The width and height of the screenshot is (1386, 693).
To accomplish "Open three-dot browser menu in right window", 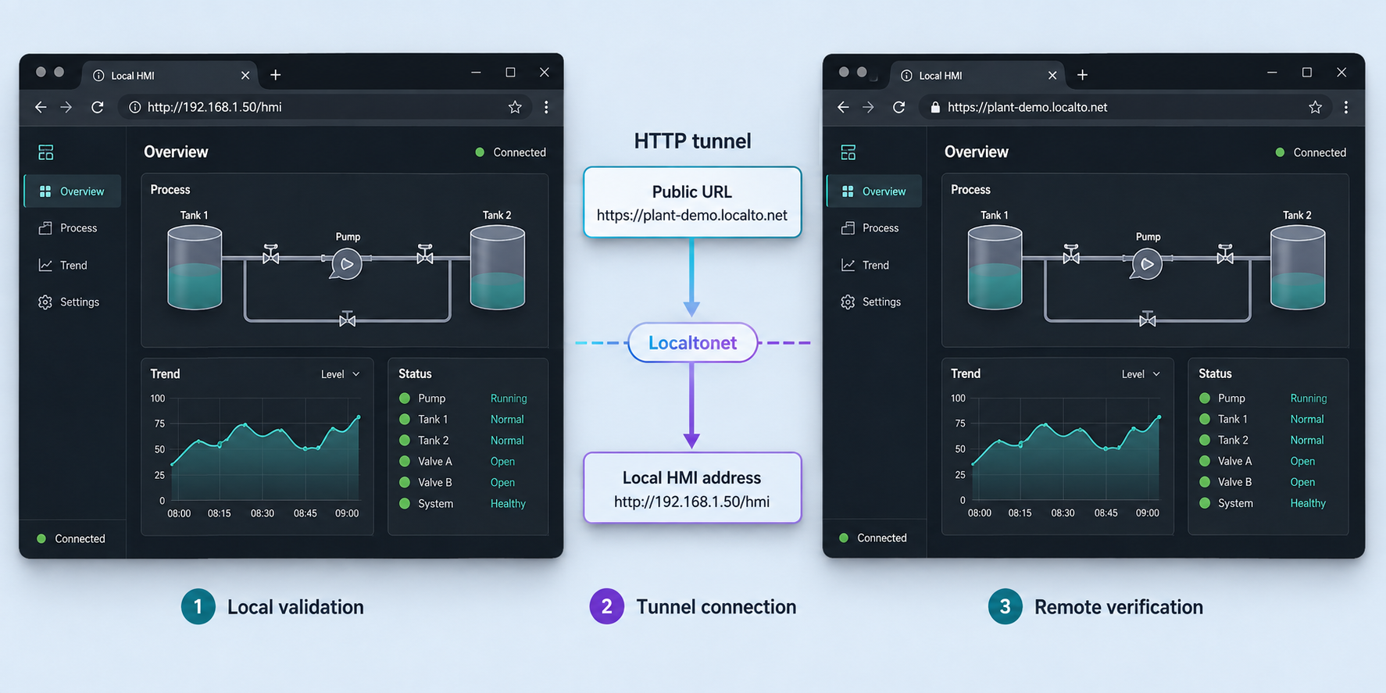I will [x=1346, y=107].
